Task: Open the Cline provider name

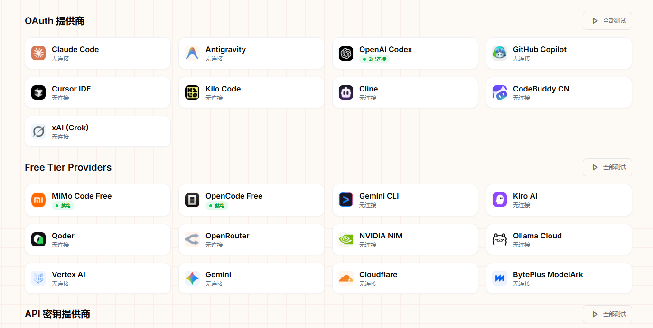Action: [368, 89]
